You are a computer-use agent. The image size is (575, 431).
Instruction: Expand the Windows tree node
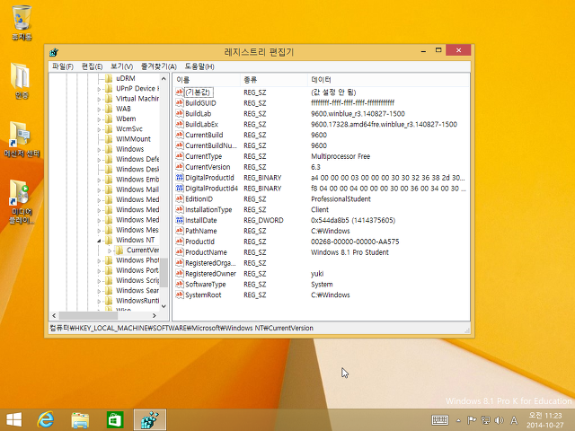[99, 150]
